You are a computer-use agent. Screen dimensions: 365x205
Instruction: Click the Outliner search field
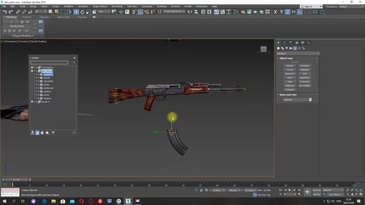point(49,63)
